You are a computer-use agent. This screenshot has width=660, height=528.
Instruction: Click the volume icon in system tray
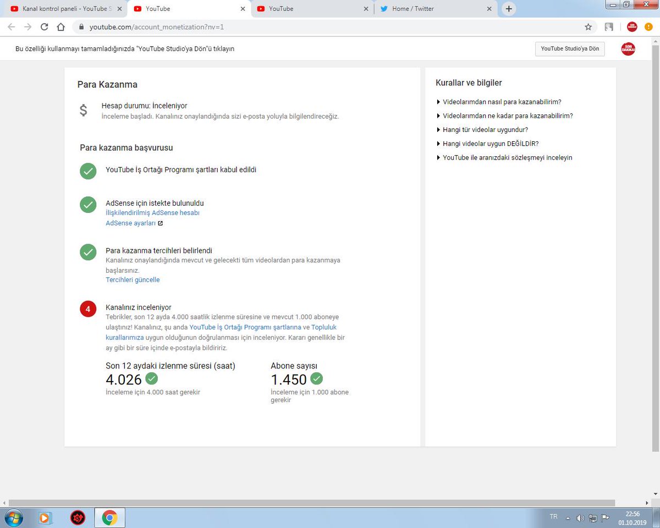pyautogui.click(x=580, y=518)
